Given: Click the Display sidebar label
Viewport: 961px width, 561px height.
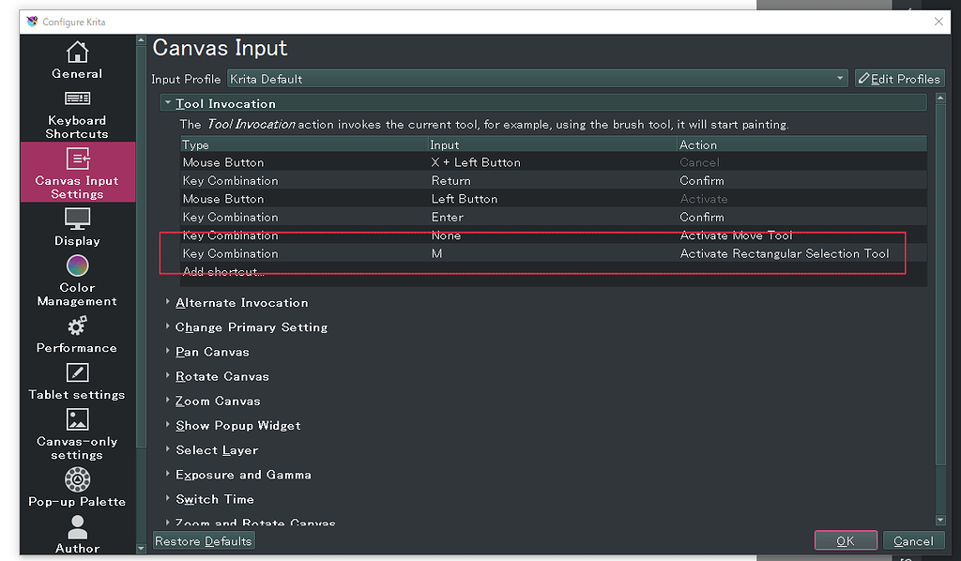Looking at the screenshot, I should pos(77,241).
